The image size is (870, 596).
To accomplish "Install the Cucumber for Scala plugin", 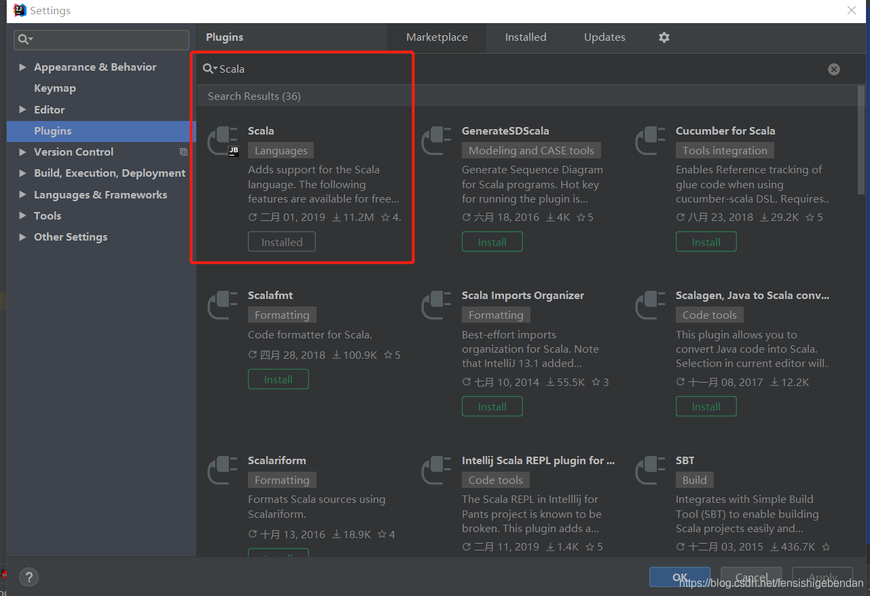I will [706, 242].
